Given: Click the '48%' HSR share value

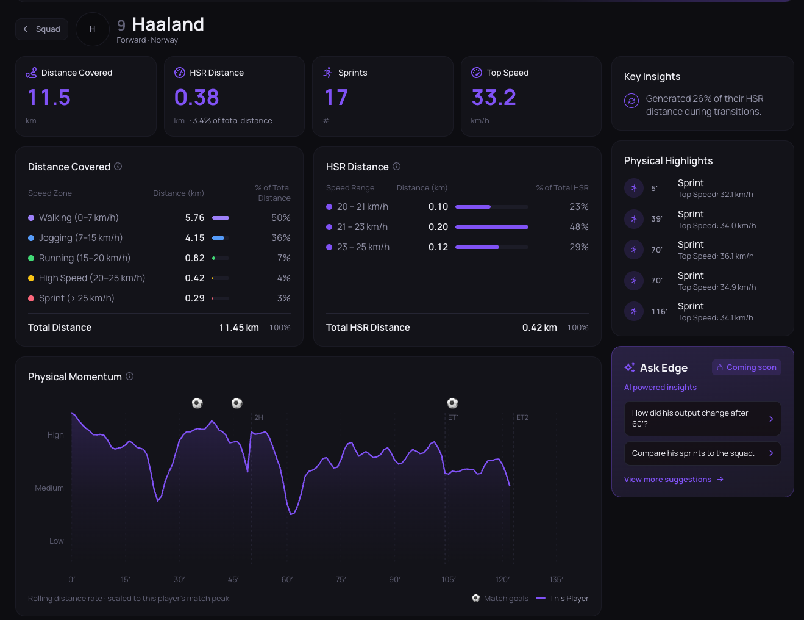Looking at the screenshot, I should coord(579,227).
